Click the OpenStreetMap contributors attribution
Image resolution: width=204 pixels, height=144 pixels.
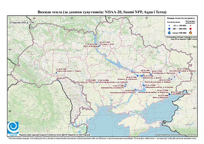coord(175,135)
